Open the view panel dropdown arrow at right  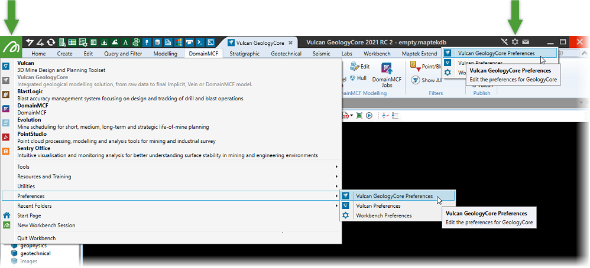(x=581, y=103)
